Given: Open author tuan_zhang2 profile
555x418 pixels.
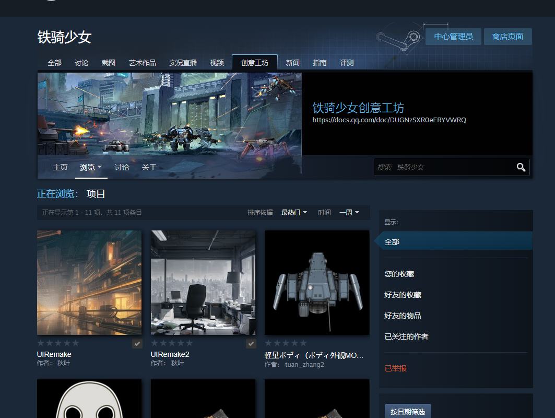Looking at the screenshot, I should [304, 365].
